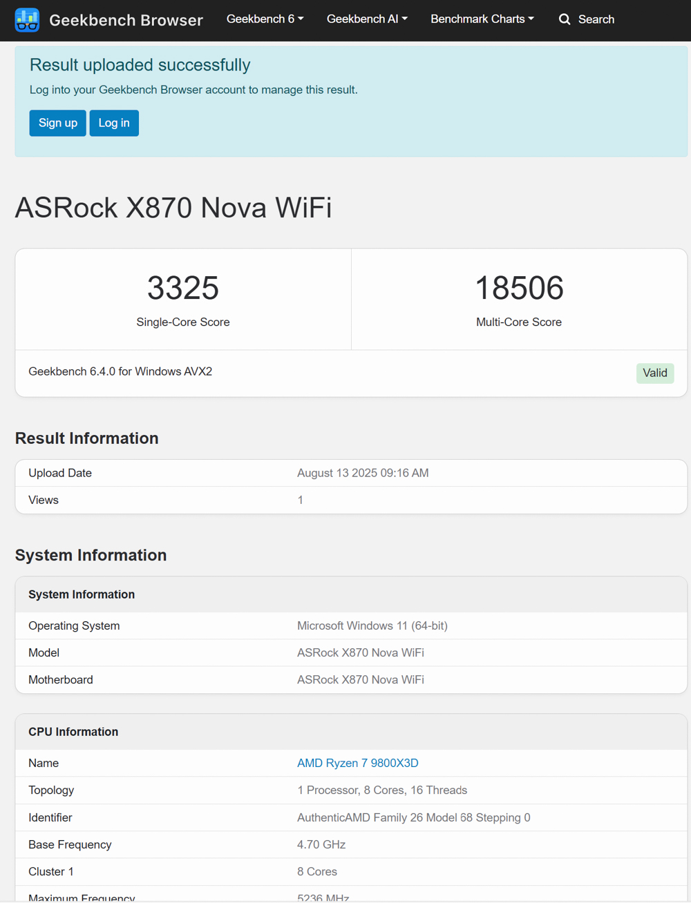Click the single-core score 3325
This screenshot has width=691, height=903.
183,288
